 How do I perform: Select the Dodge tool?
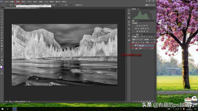(x=2, y=46)
